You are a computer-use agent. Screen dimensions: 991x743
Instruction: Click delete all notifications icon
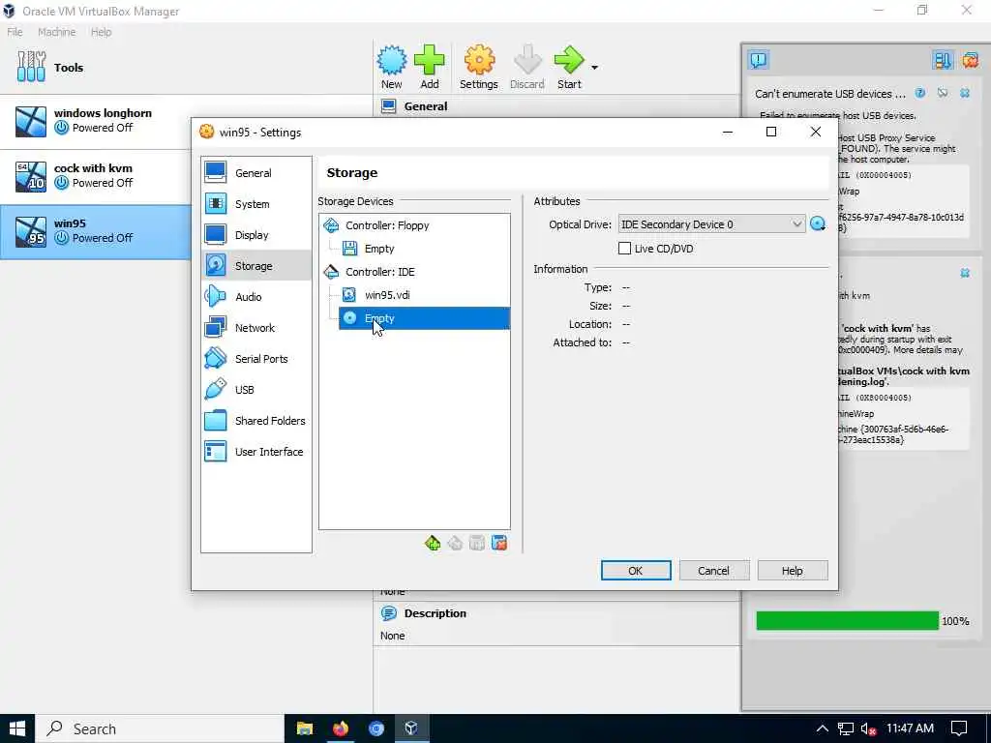(970, 60)
